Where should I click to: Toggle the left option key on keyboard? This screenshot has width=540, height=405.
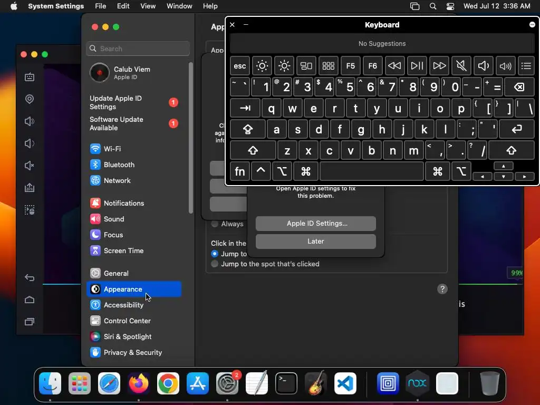point(282,171)
